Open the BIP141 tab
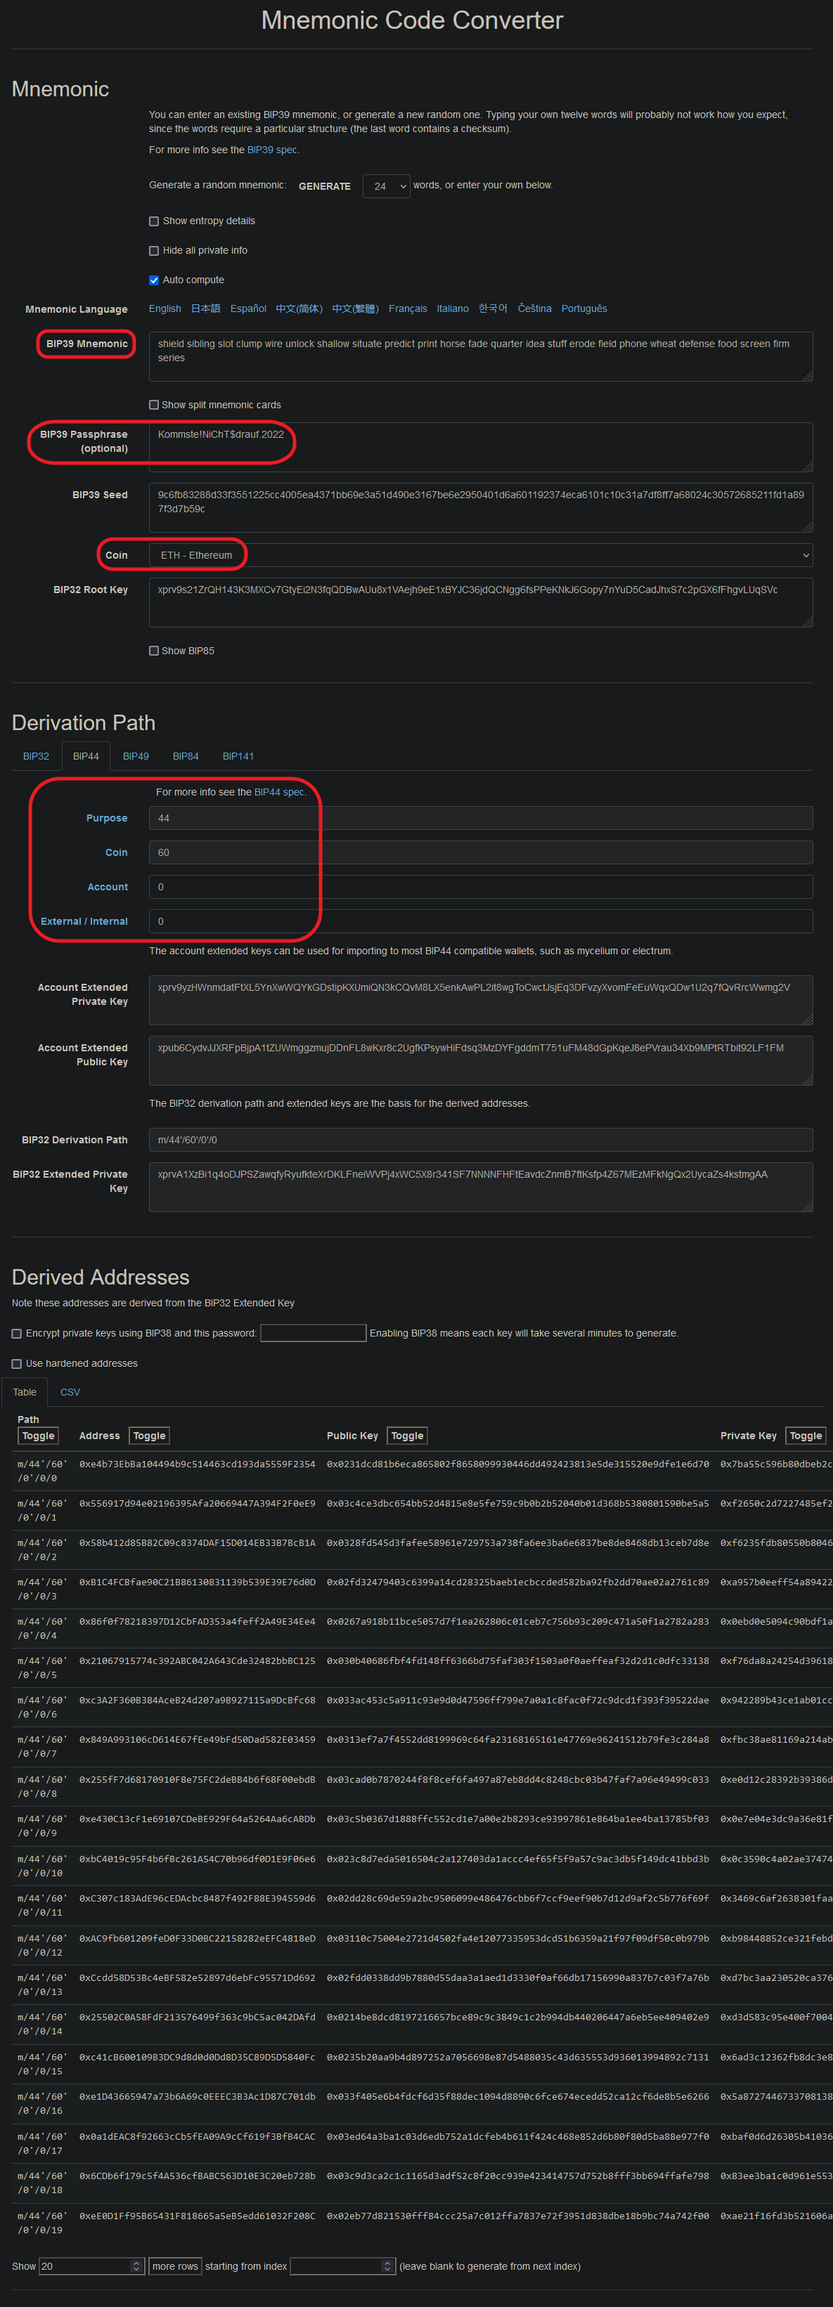 238,757
